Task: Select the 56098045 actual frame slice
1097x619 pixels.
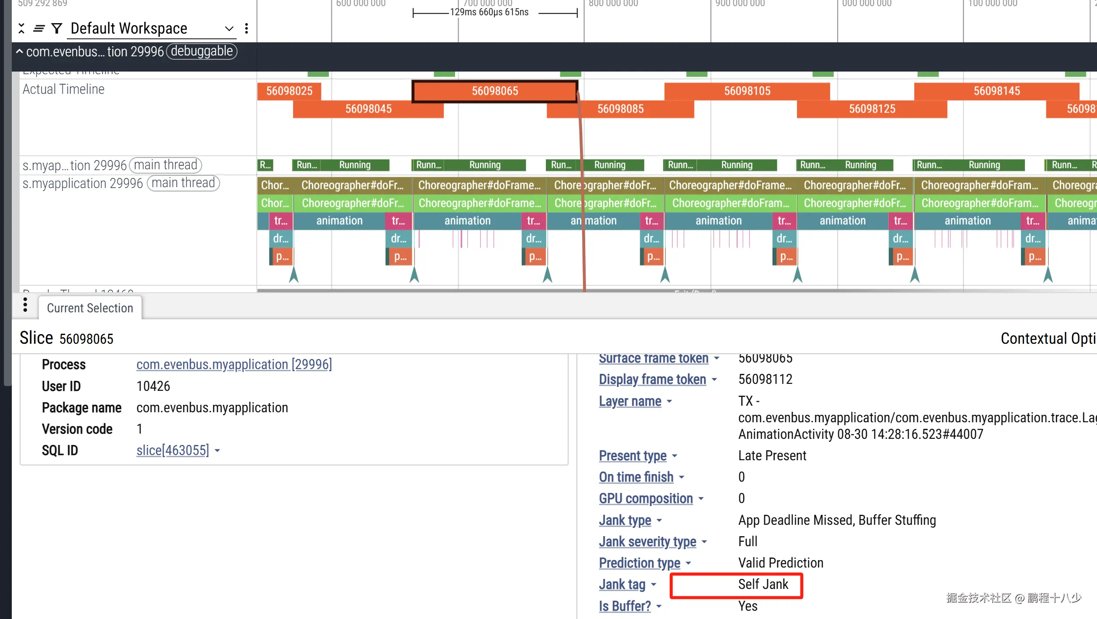Action: [368, 109]
